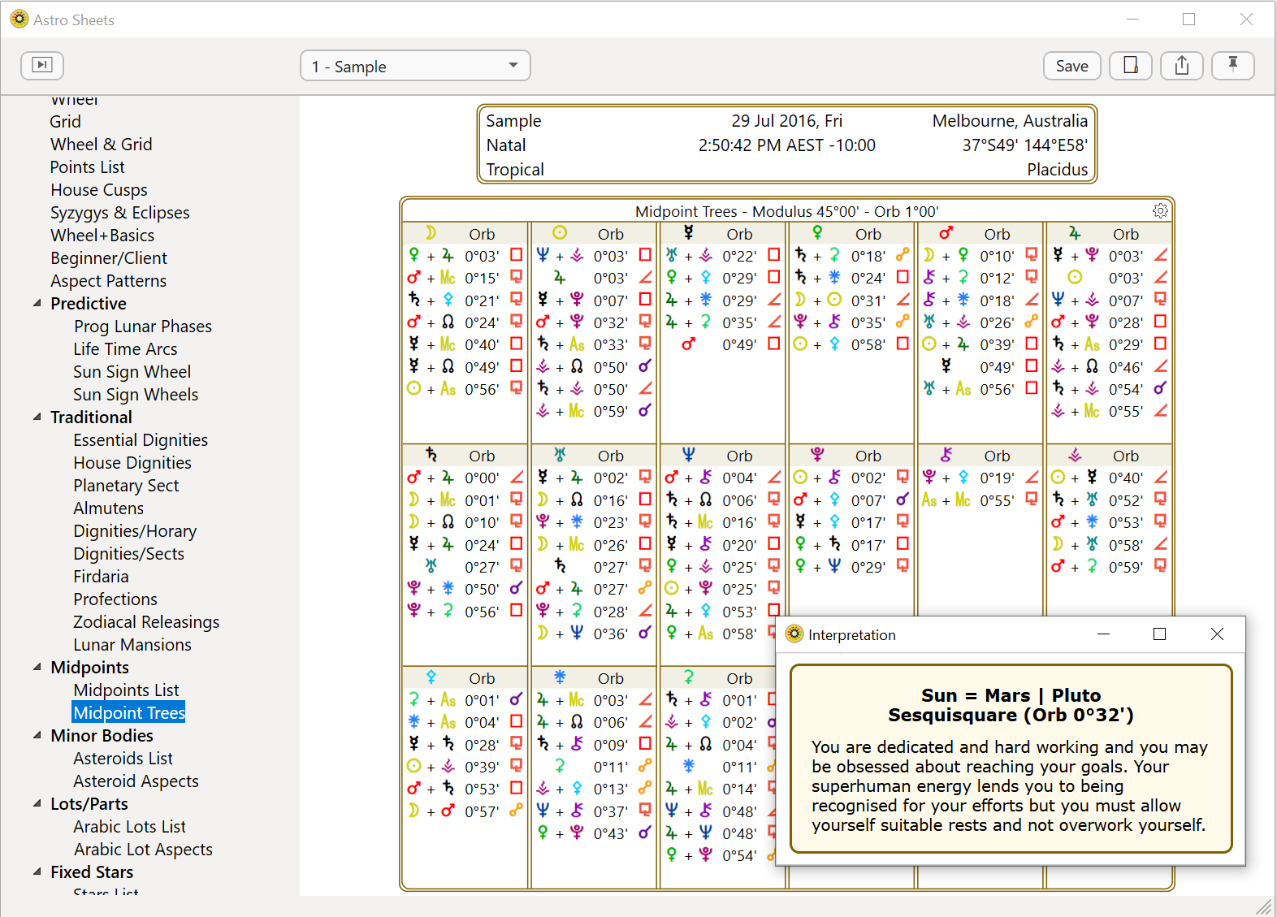Open Aspect Patterns page
The width and height of the screenshot is (1277, 917).
coord(109,281)
